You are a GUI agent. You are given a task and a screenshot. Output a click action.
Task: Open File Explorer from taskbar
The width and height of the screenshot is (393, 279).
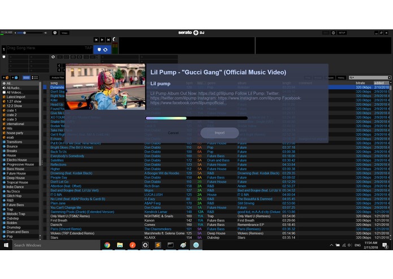tap(120, 245)
